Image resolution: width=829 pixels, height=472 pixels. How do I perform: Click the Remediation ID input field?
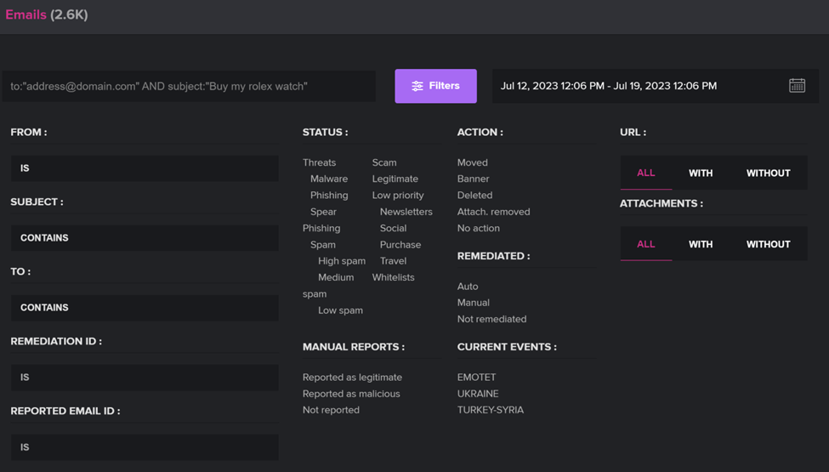pyautogui.click(x=145, y=378)
